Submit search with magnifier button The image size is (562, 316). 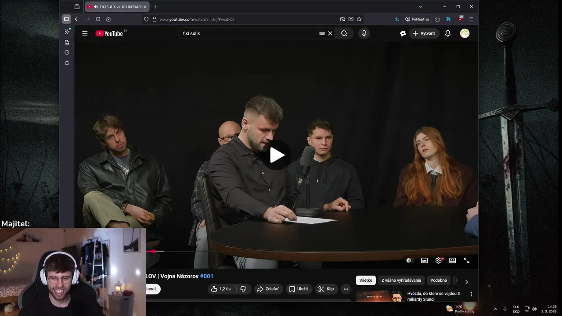pos(344,33)
